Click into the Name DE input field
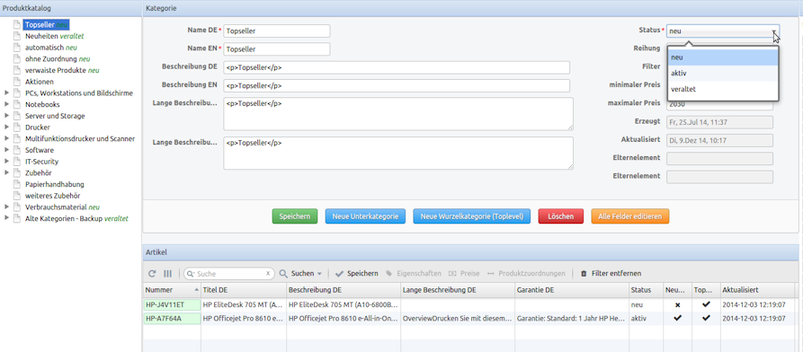Screen dimensions: 803x352 click(277, 31)
